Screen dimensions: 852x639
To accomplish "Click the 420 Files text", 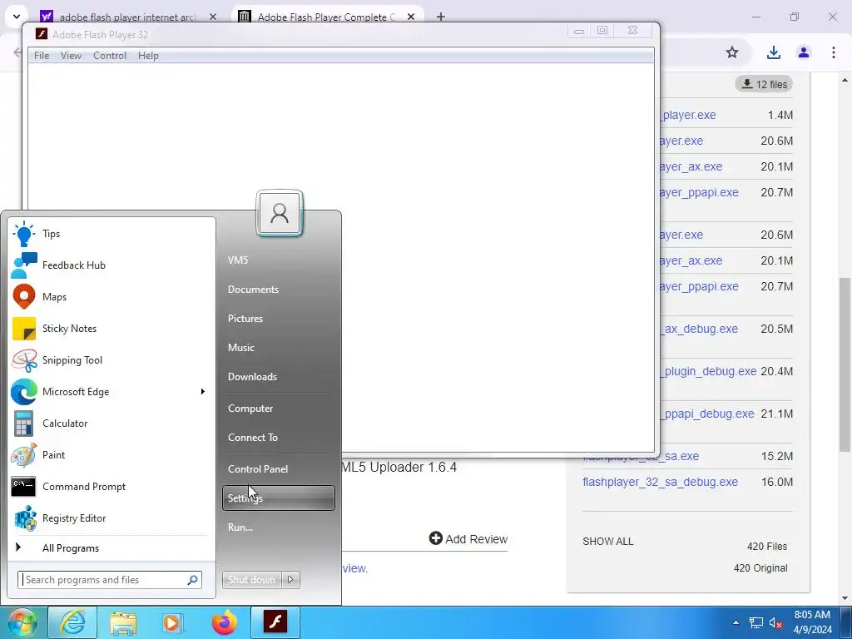I will [x=767, y=547].
